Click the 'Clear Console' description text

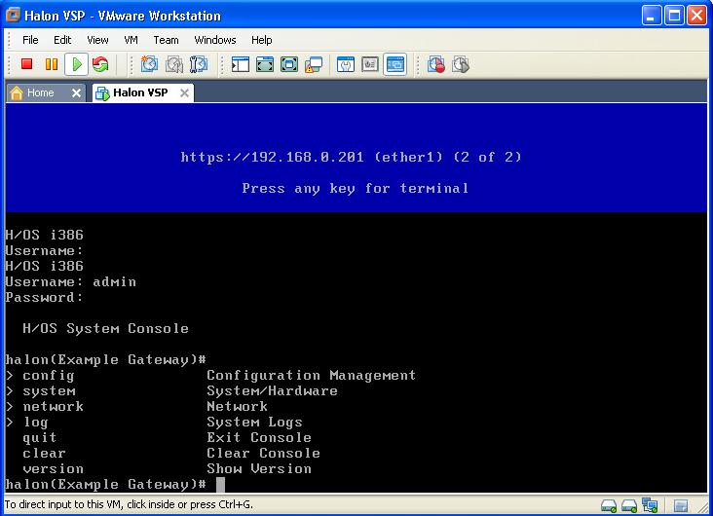pyautogui.click(x=263, y=454)
